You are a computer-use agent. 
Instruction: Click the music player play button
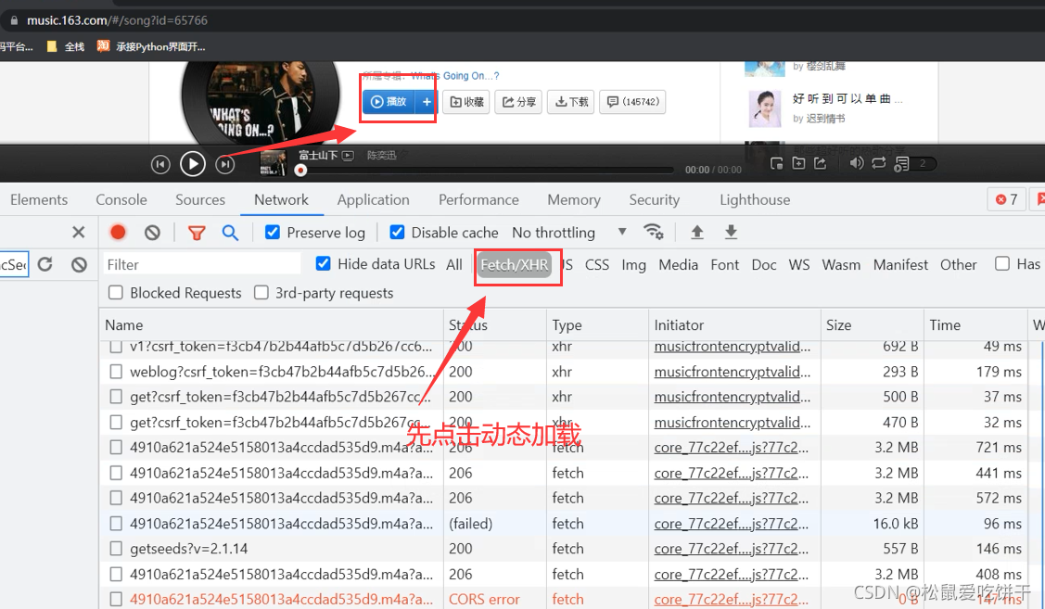point(193,163)
